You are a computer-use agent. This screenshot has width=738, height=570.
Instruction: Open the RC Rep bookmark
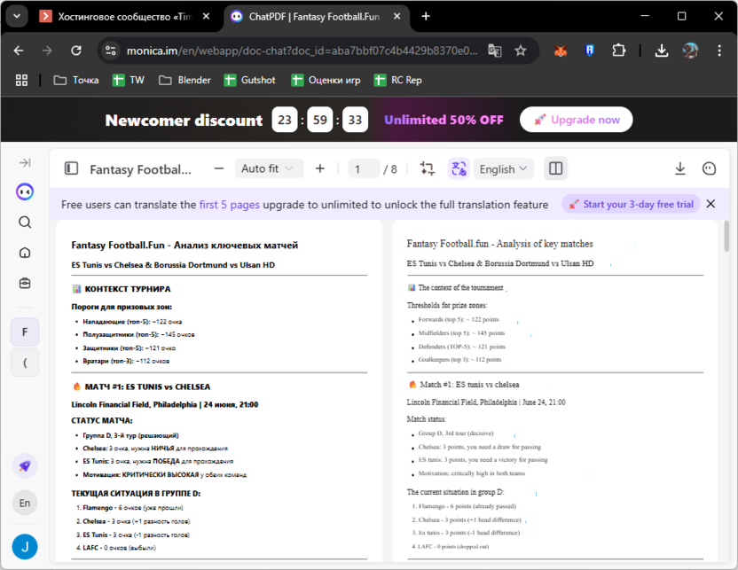click(398, 80)
